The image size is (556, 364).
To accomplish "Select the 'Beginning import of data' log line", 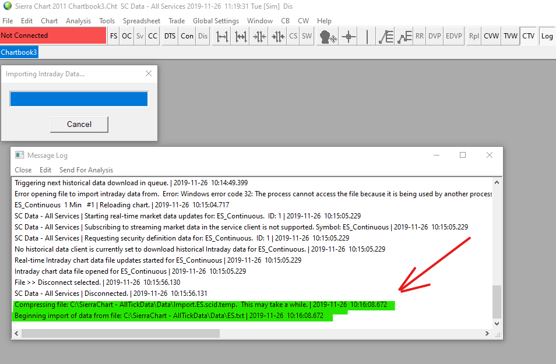I will (169, 316).
